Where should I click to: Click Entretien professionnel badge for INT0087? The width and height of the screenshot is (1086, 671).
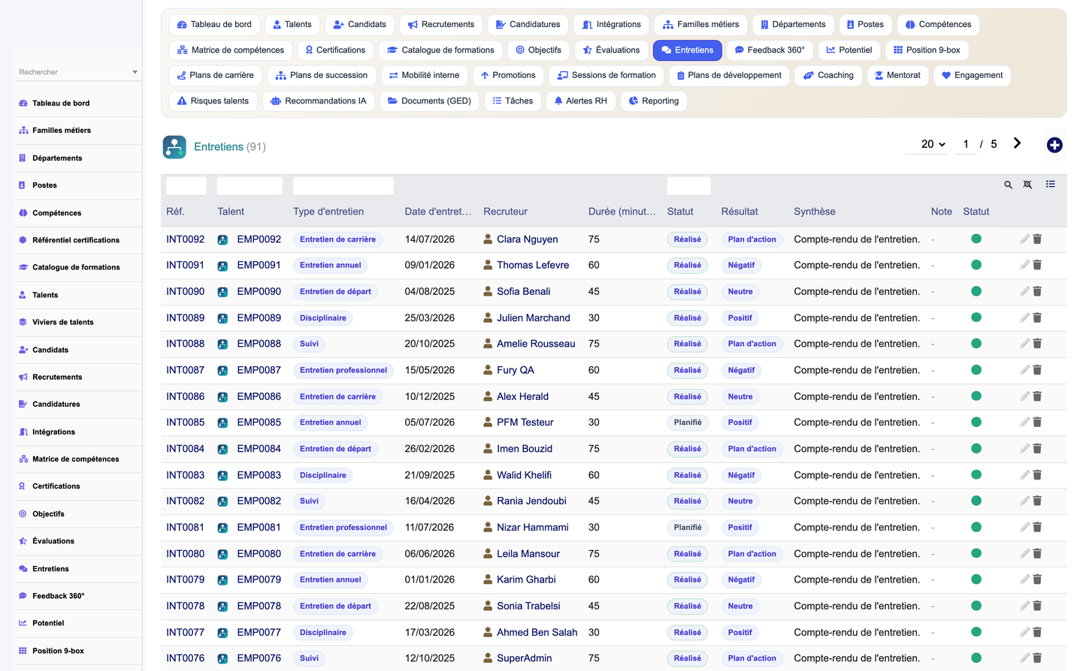tap(343, 370)
